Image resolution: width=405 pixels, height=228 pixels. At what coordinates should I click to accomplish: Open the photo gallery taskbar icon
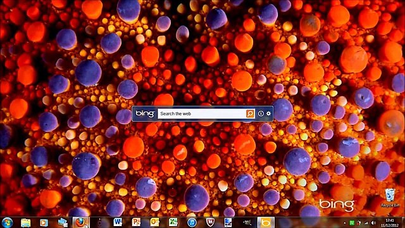[x=63, y=222]
